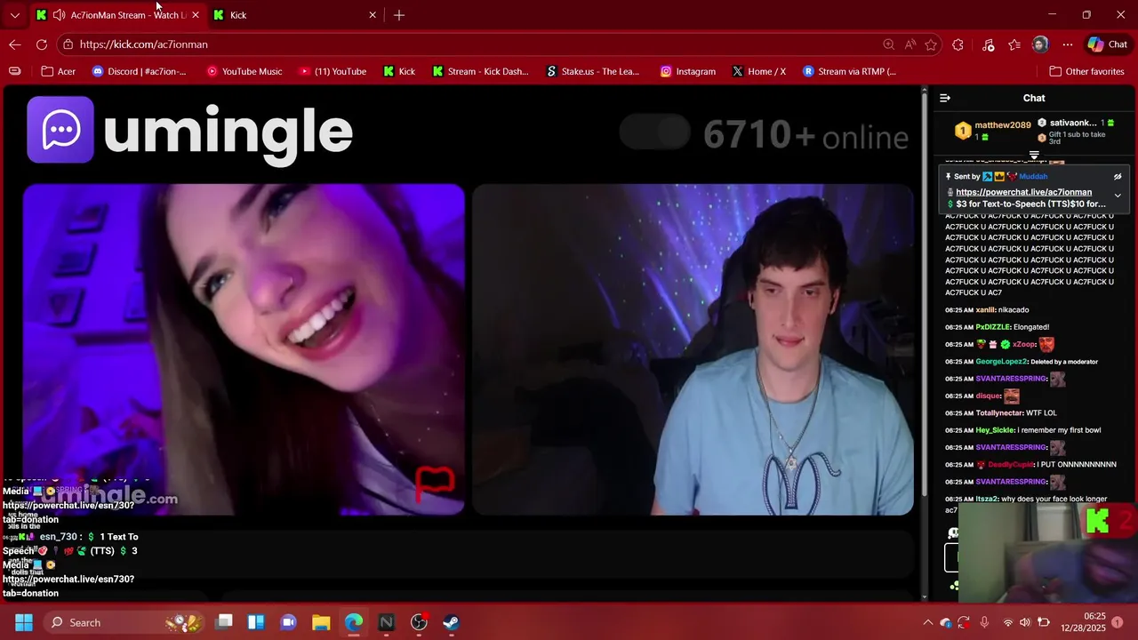
Task: Click the red flag on stranger video
Action: (x=435, y=482)
